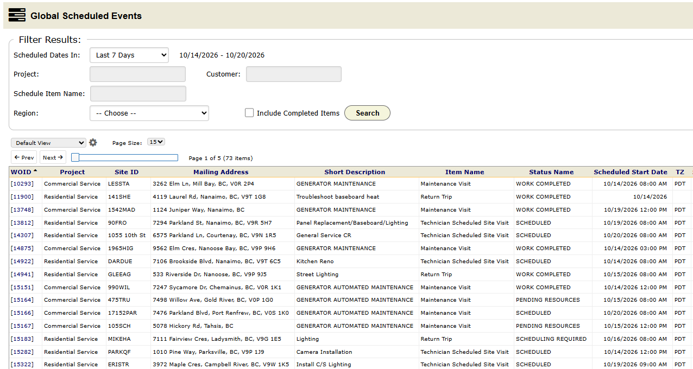Go to next page with Next
Image resolution: width=693 pixels, height=369 pixels.
(53, 157)
